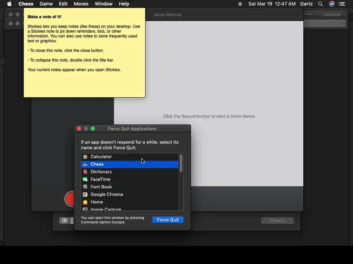Click the grid view icon in bottom toolbar

point(65,220)
